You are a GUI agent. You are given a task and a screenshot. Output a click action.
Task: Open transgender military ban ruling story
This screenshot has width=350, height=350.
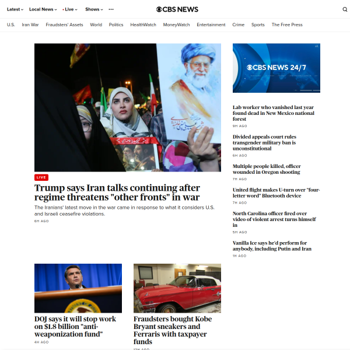coord(264,143)
